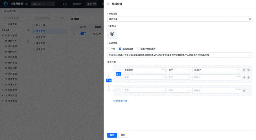Open the process selection dropdown listing 机房出入申请
256x140 pixels.
(180, 55)
